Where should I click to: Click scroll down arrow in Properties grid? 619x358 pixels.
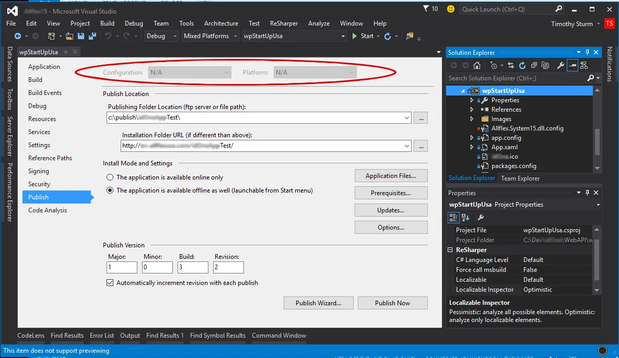point(597,290)
